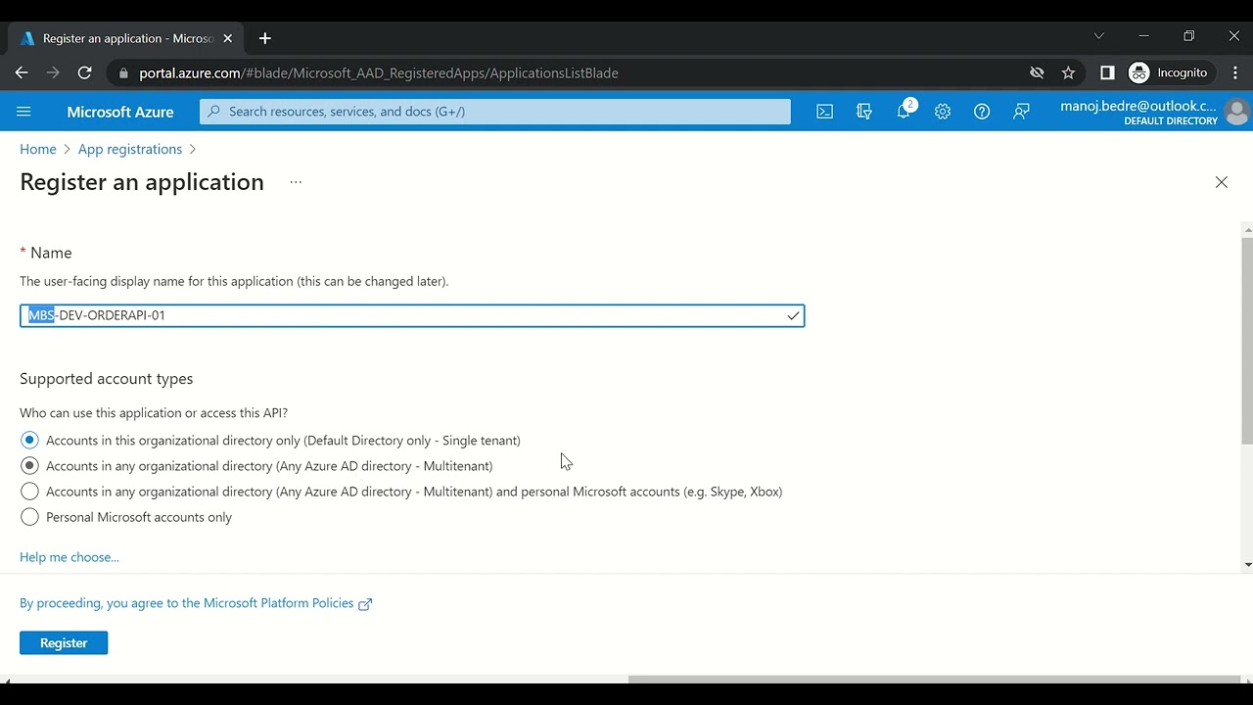This screenshot has width=1253, height=705.
Task: Open the Chrome three-dot menu
Action: point(1235,72)
